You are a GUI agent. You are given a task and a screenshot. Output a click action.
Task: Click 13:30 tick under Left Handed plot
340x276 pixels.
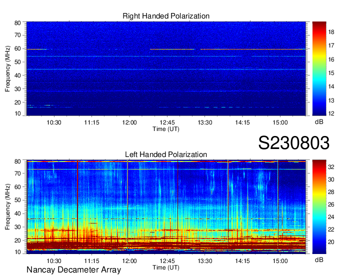click(205, 261)
